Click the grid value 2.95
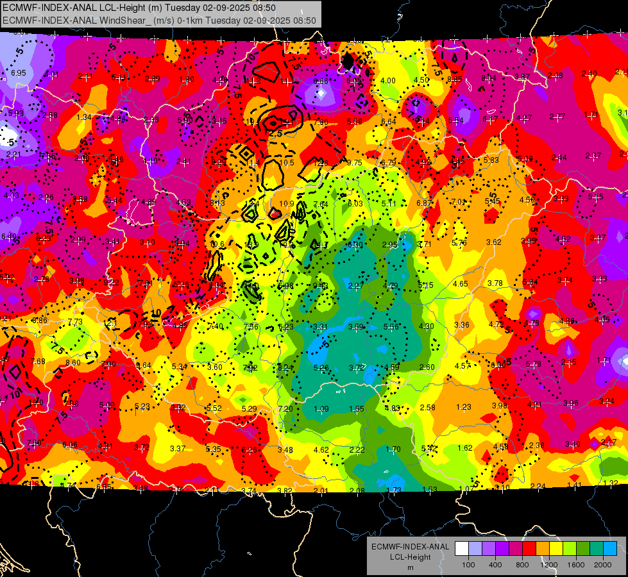This screenshot has height=577, width=628. point(390,245)
